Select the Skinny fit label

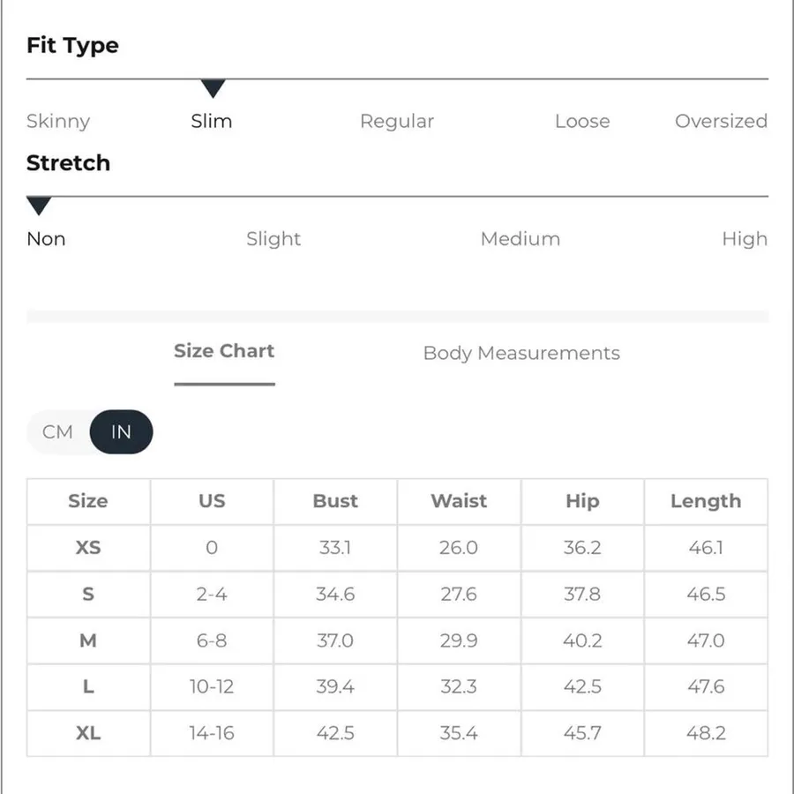tap(58, 121)
